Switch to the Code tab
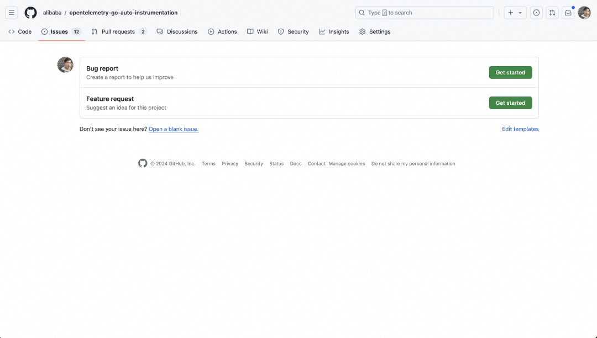Screen dimensions: 597x338 tap(20, 31)
